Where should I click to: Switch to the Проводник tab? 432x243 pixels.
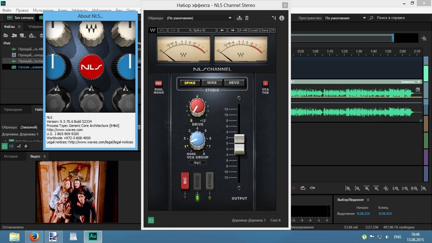point(13,109)
